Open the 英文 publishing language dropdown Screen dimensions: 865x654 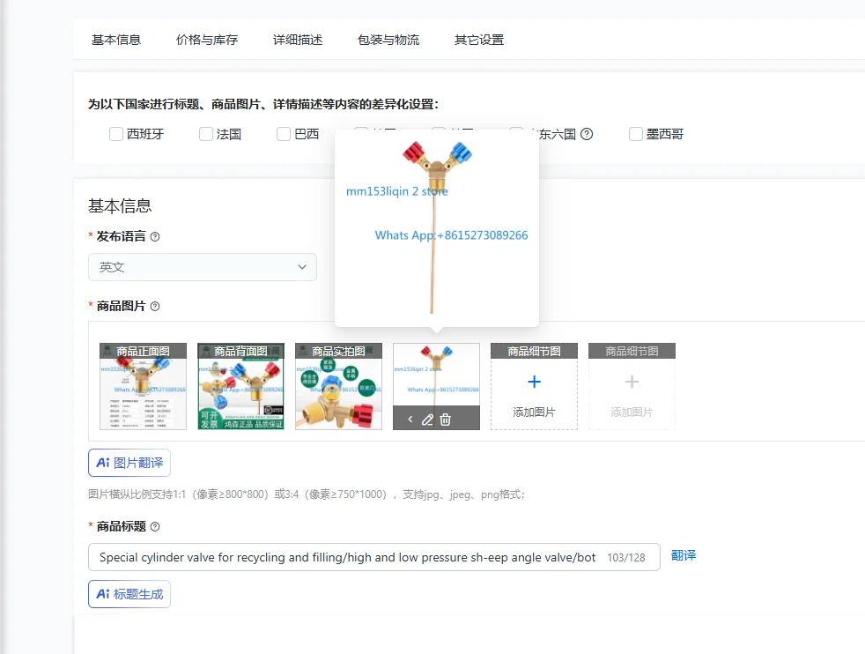(203, 267)
